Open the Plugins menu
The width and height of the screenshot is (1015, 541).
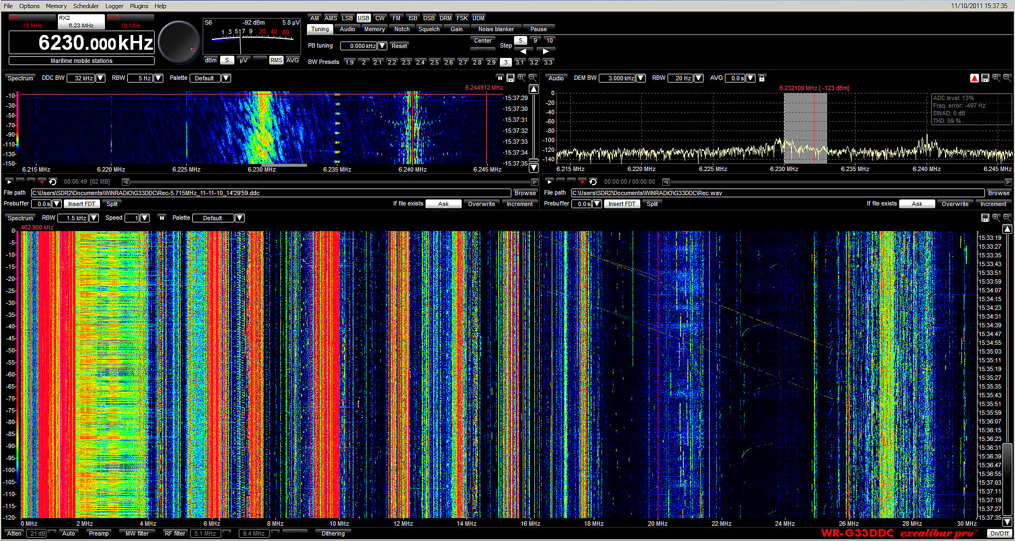139,6
